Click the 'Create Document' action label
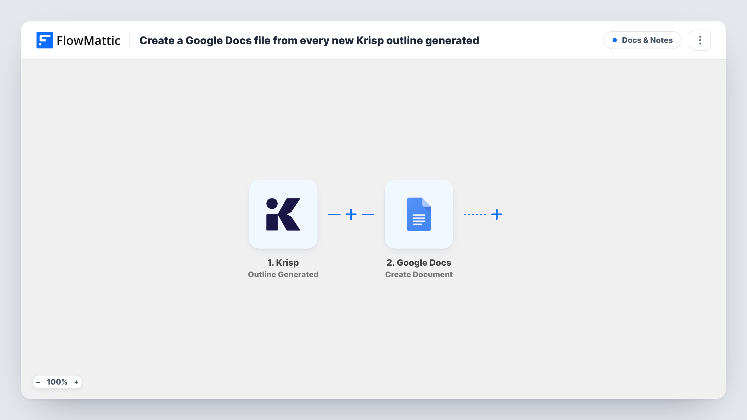 (419, 274)
